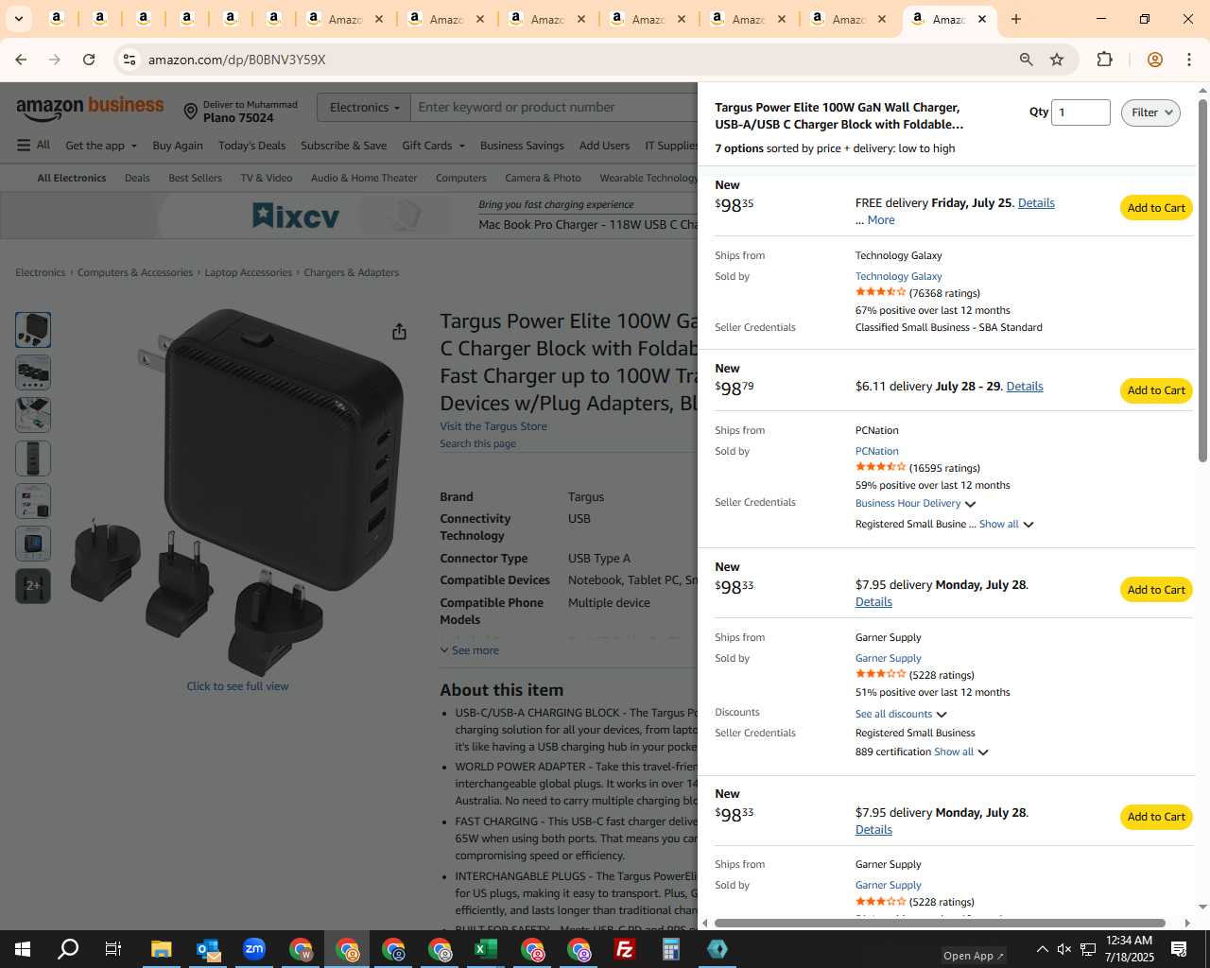The height and width of the screenshot is (968, 1210).
Task: Open FileZilla from the taskbar
Action: pyautogui.click(x=625, y=949)
